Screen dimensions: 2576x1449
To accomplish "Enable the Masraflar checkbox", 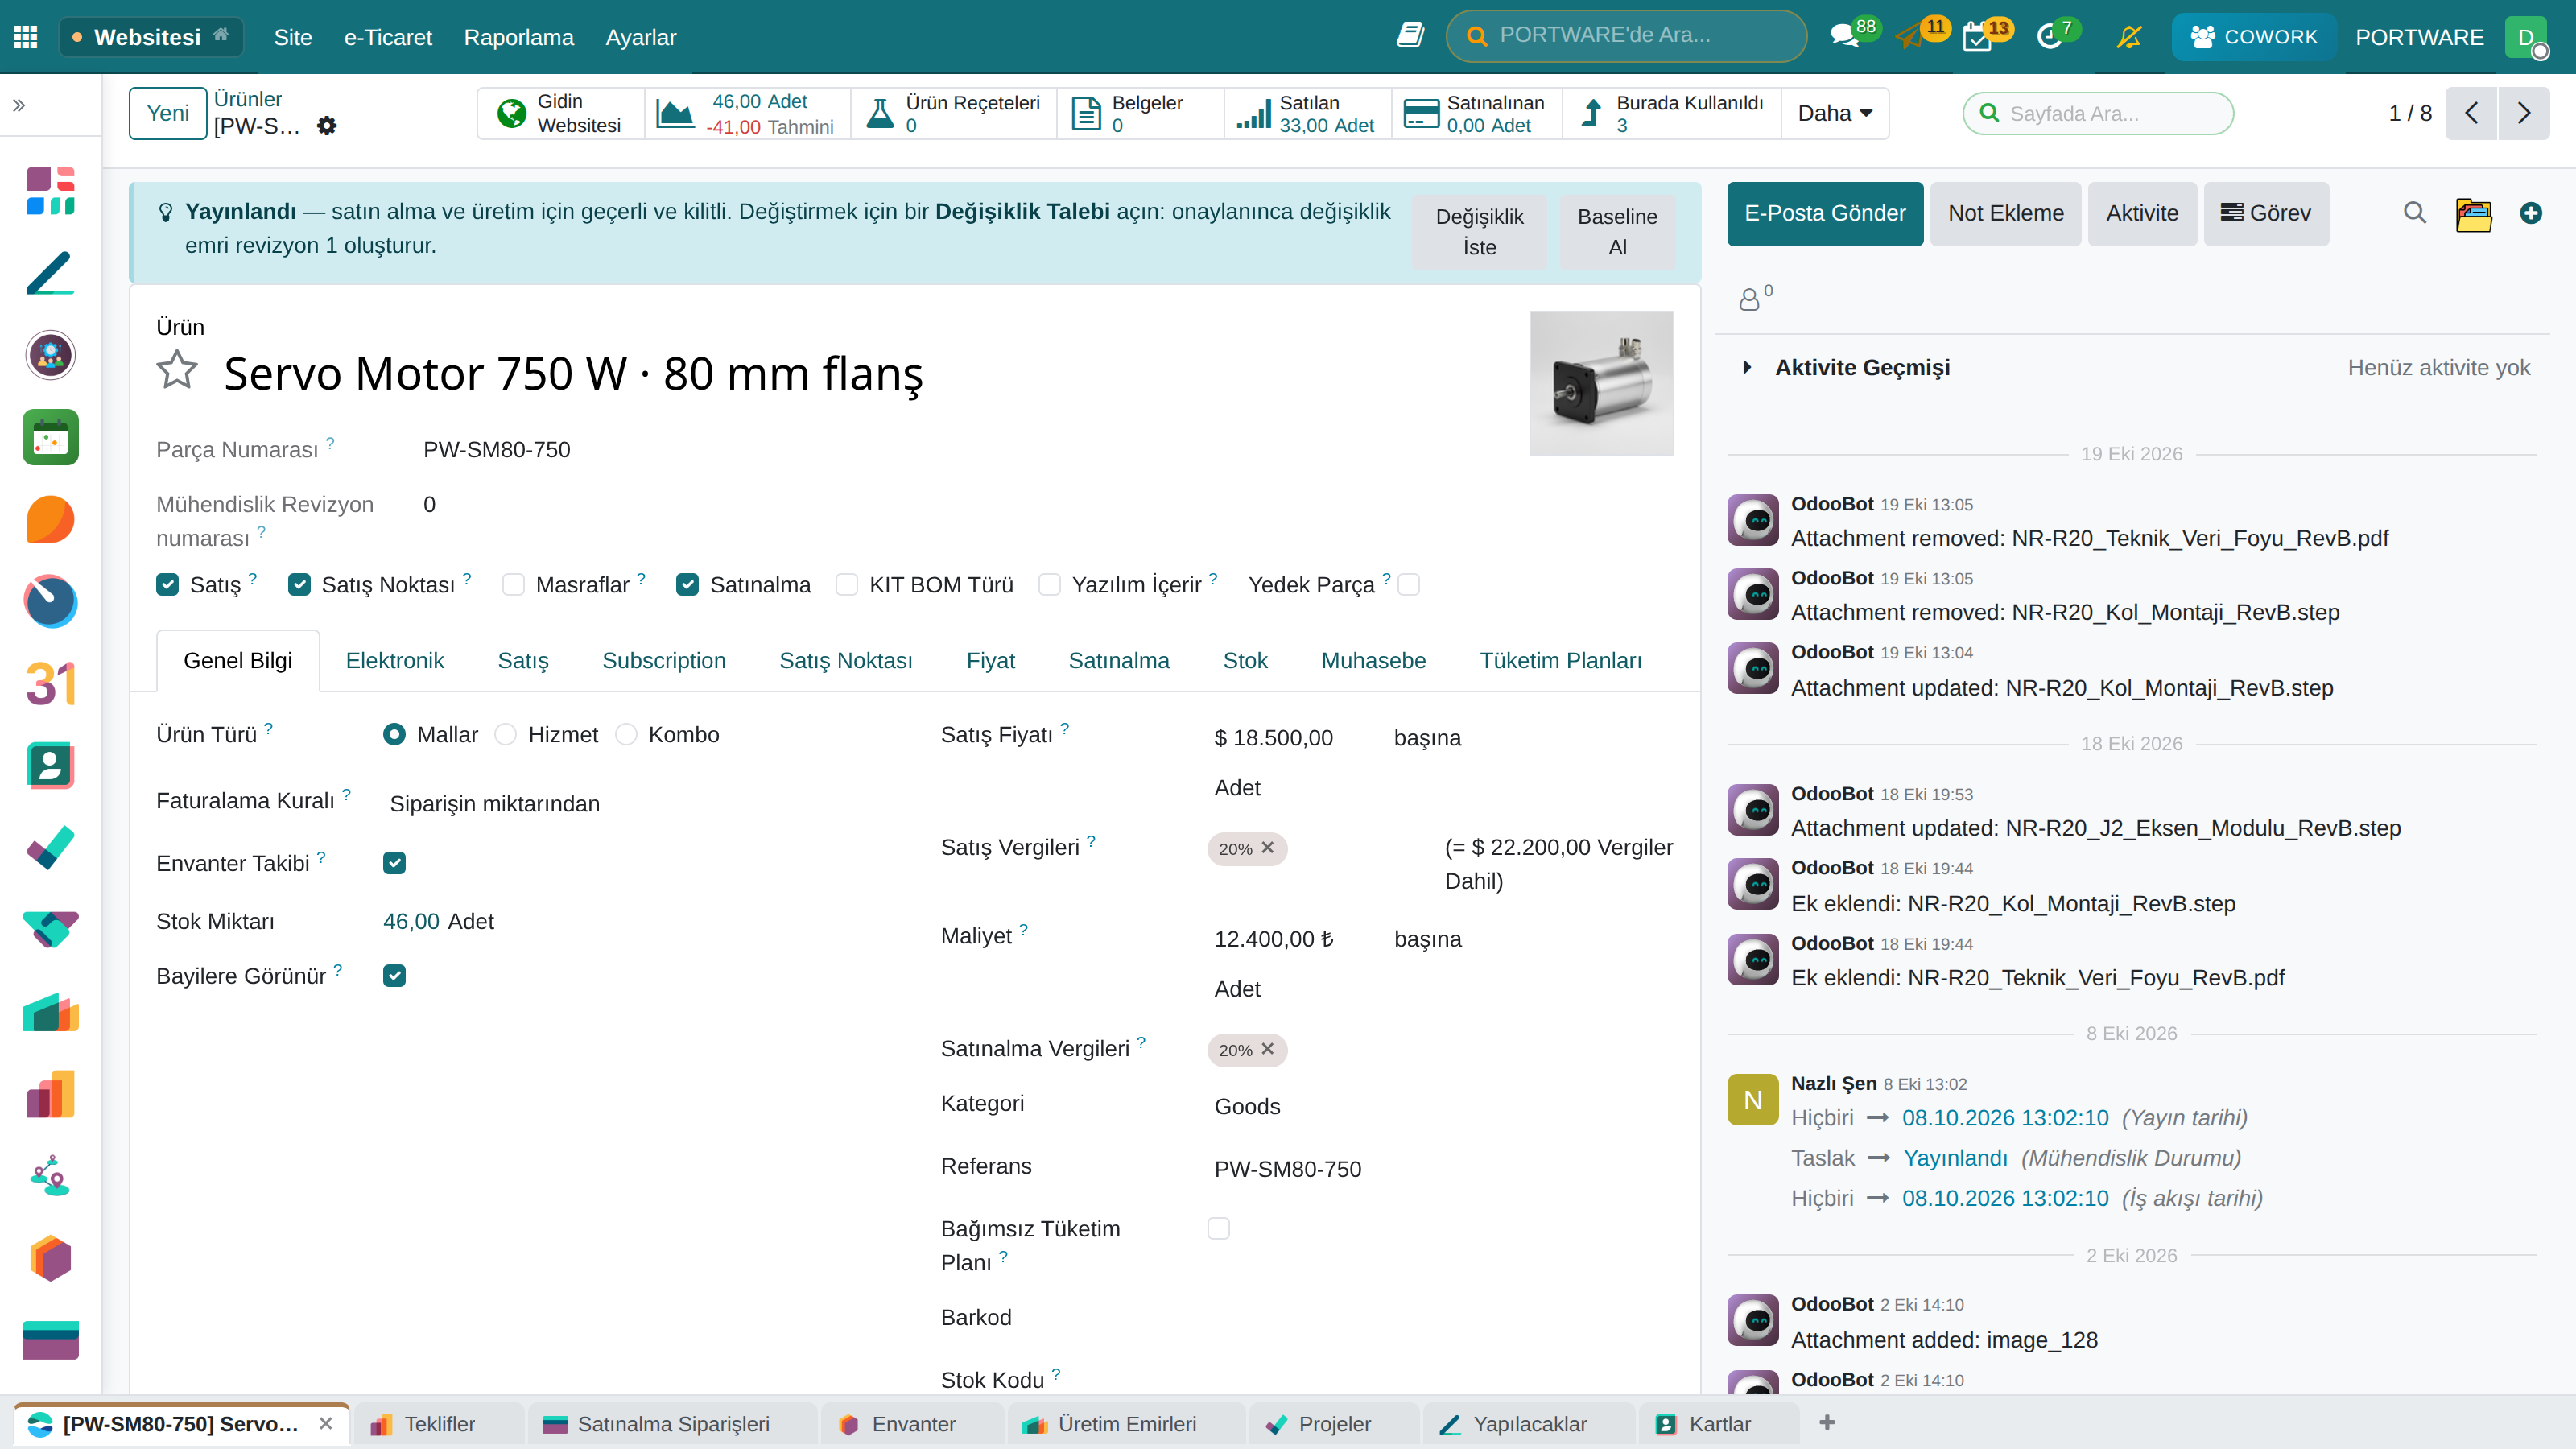I will click(x=513, y=585).
